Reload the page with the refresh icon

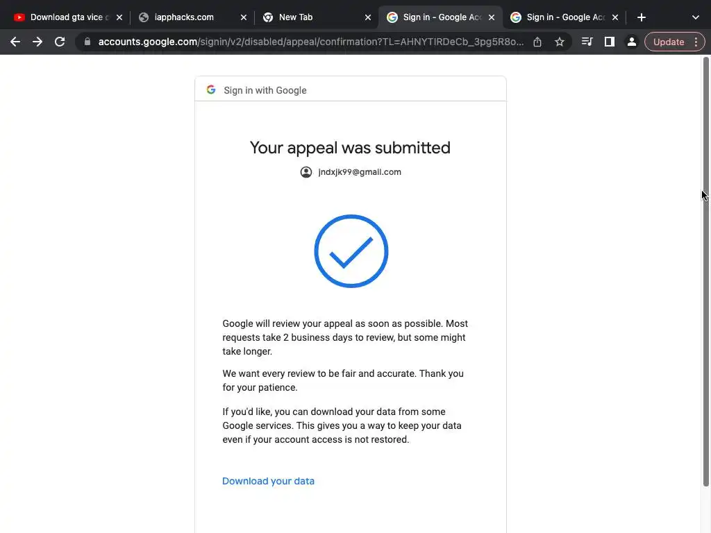coord(60,42)
